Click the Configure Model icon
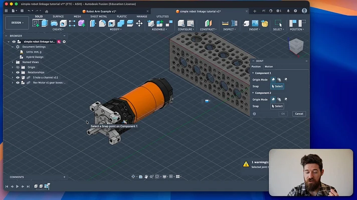The height and width of the screenshot is (200, 357). coord(181,23)
